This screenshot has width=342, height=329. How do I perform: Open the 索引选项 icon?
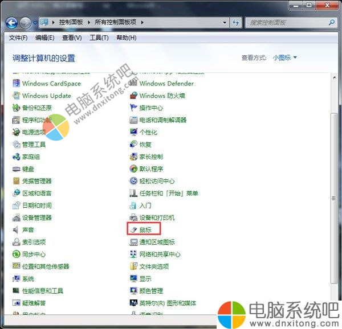click(x=16, y=242)
